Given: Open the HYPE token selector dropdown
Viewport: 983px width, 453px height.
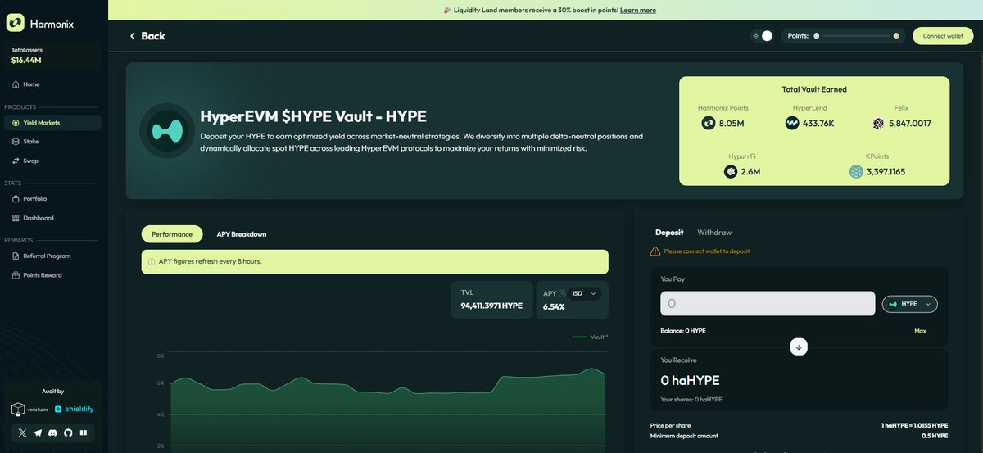Looking at the screenshot, I should (909, 304).
